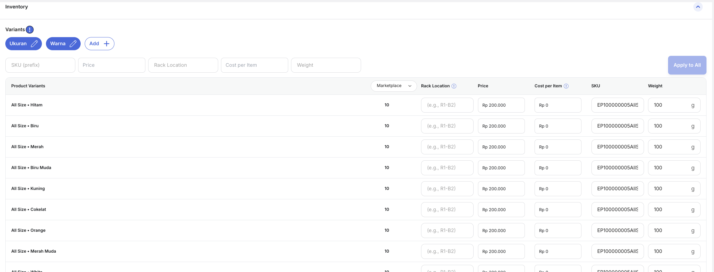The height and width of the screenshot is (272, 714).
Task: Select the 'All Size • Cokelat' label
Action: pos(29,210)
